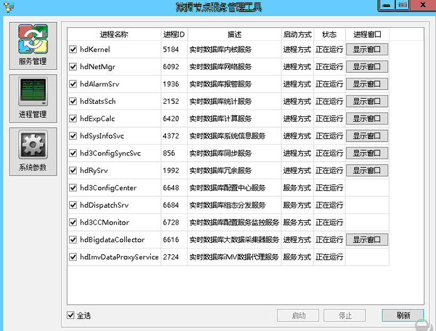Click the 描述 column header

tap(234, 34)
